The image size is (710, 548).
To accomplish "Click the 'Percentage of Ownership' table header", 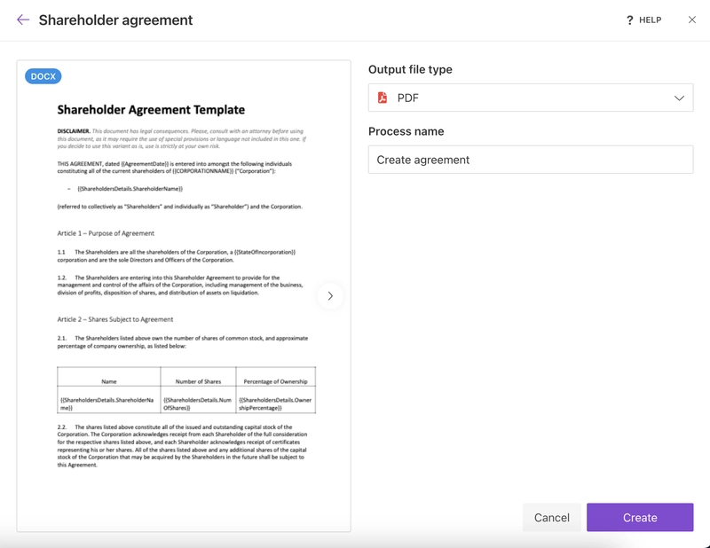I will pyautogui.click(x=275, y=381).
